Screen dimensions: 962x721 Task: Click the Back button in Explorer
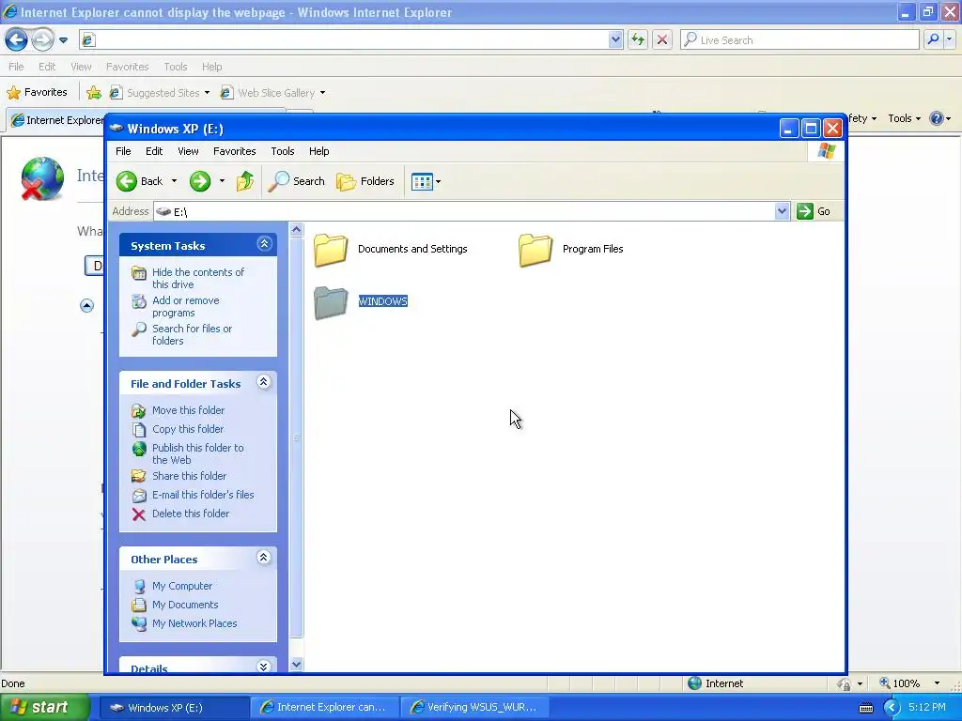[x=140, y=181]
